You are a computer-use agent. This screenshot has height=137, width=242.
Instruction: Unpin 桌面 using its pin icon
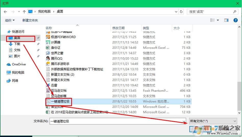tap(38, 38)
